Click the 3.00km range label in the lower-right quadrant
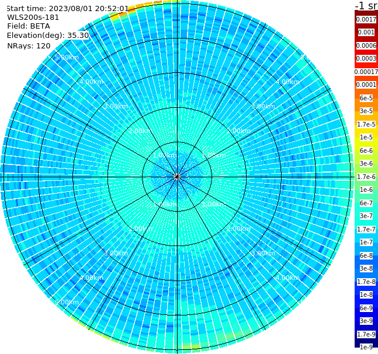This screenshot has height=354, width=378. (x=263, y=253)
